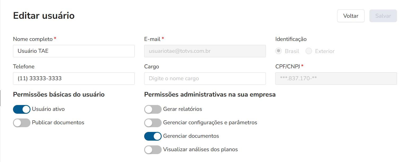Click the masked CPF/CNPJ input field
406x162 pixels.
coord(336,79)
